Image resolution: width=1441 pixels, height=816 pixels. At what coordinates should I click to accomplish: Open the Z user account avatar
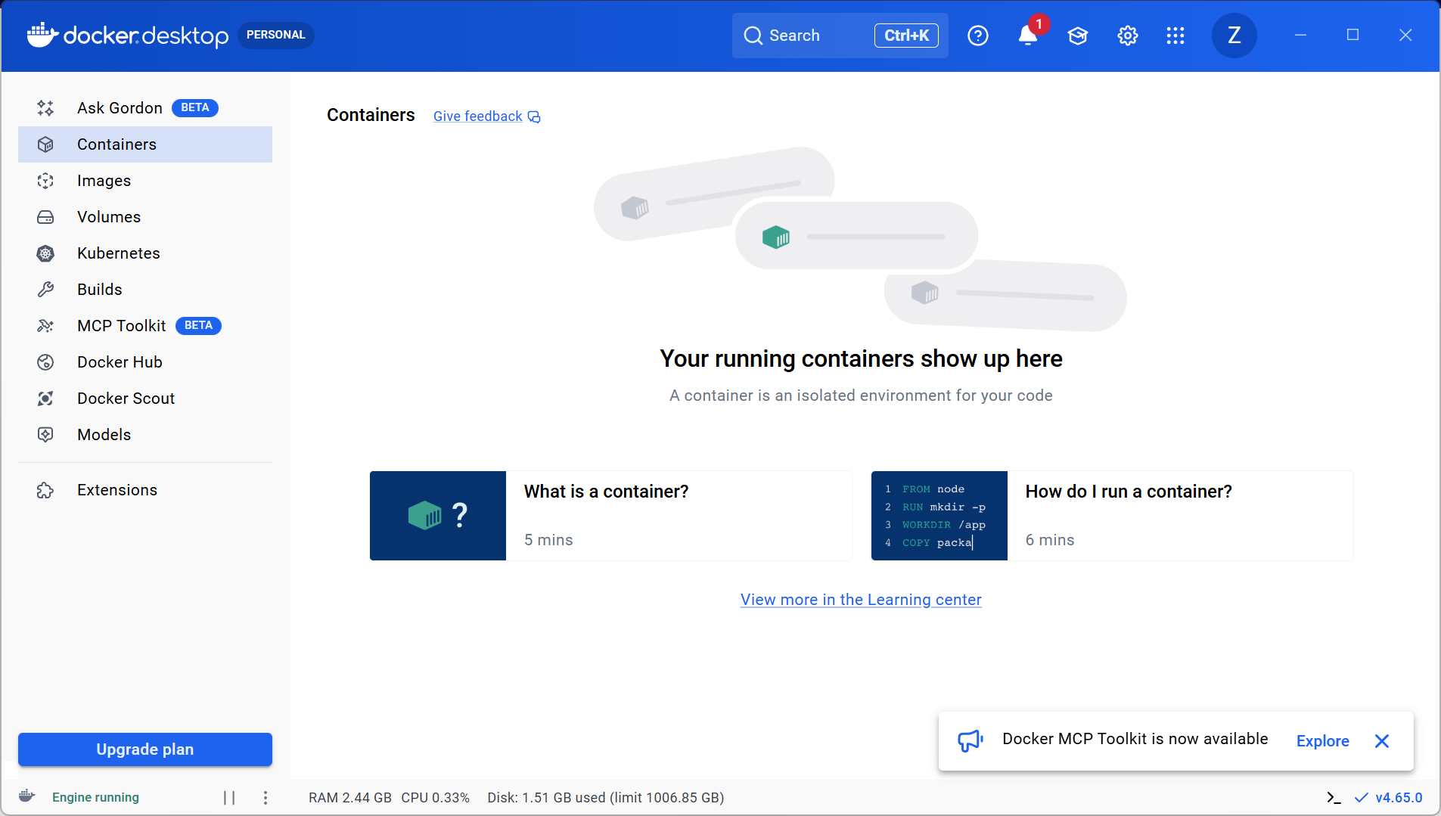[1234, 36]
